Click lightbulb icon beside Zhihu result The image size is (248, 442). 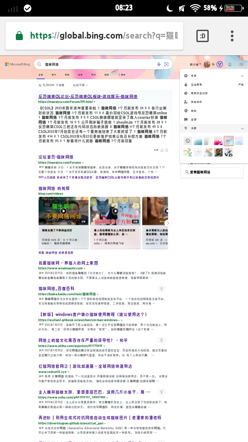pos(161,340)
